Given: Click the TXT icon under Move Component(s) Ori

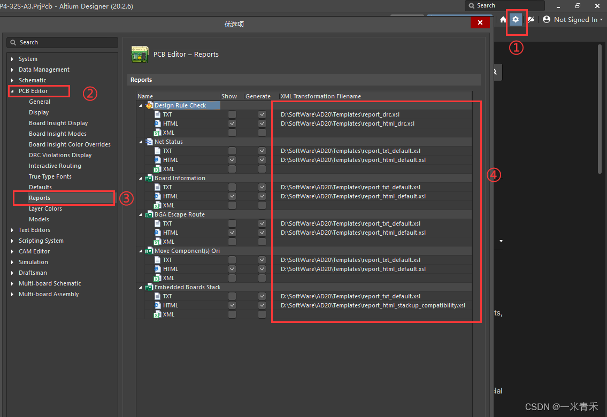Looking at the screenshot, I should coord(159,259).
